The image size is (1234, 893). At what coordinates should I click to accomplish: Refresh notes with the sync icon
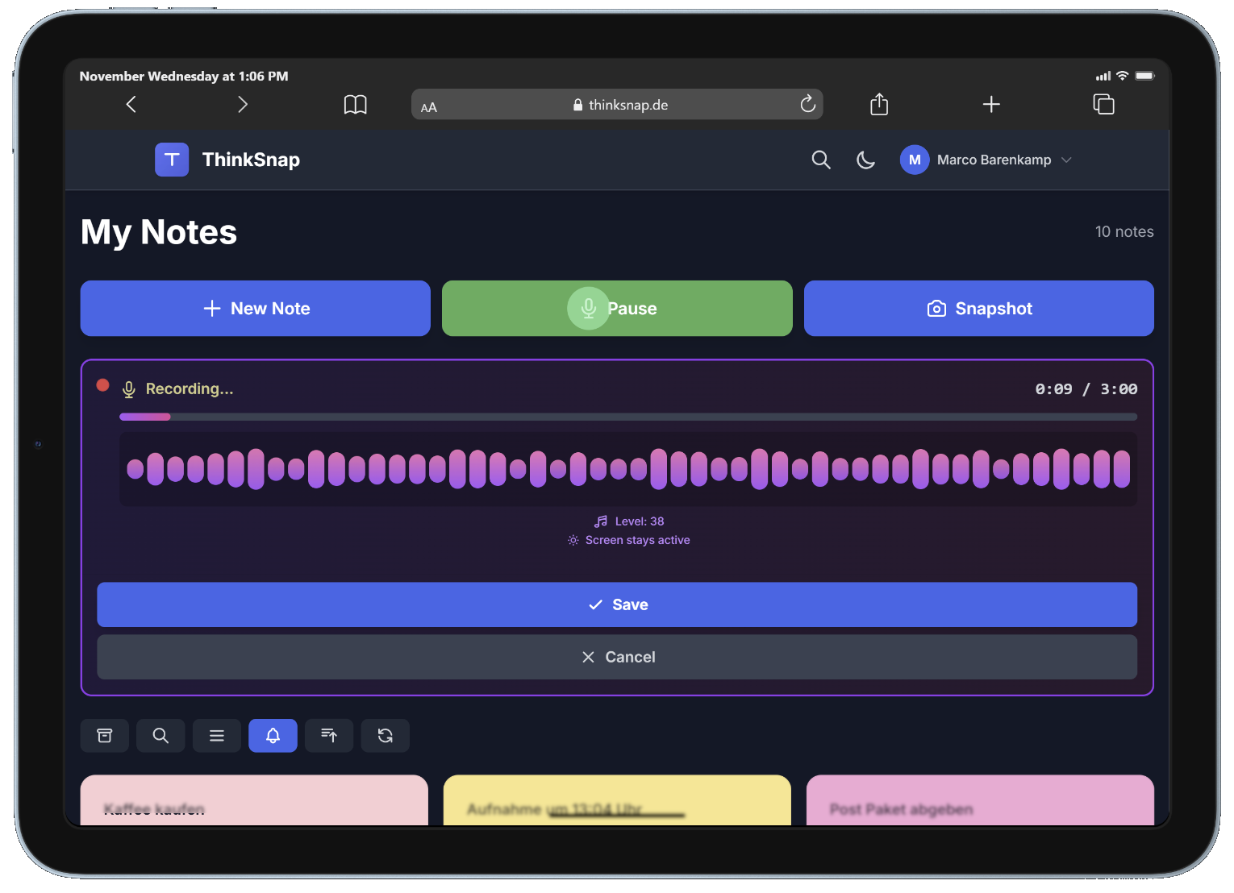(385, 735)
